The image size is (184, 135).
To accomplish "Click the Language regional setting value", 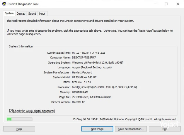I will pyautogui.click(x=92, y=67).
